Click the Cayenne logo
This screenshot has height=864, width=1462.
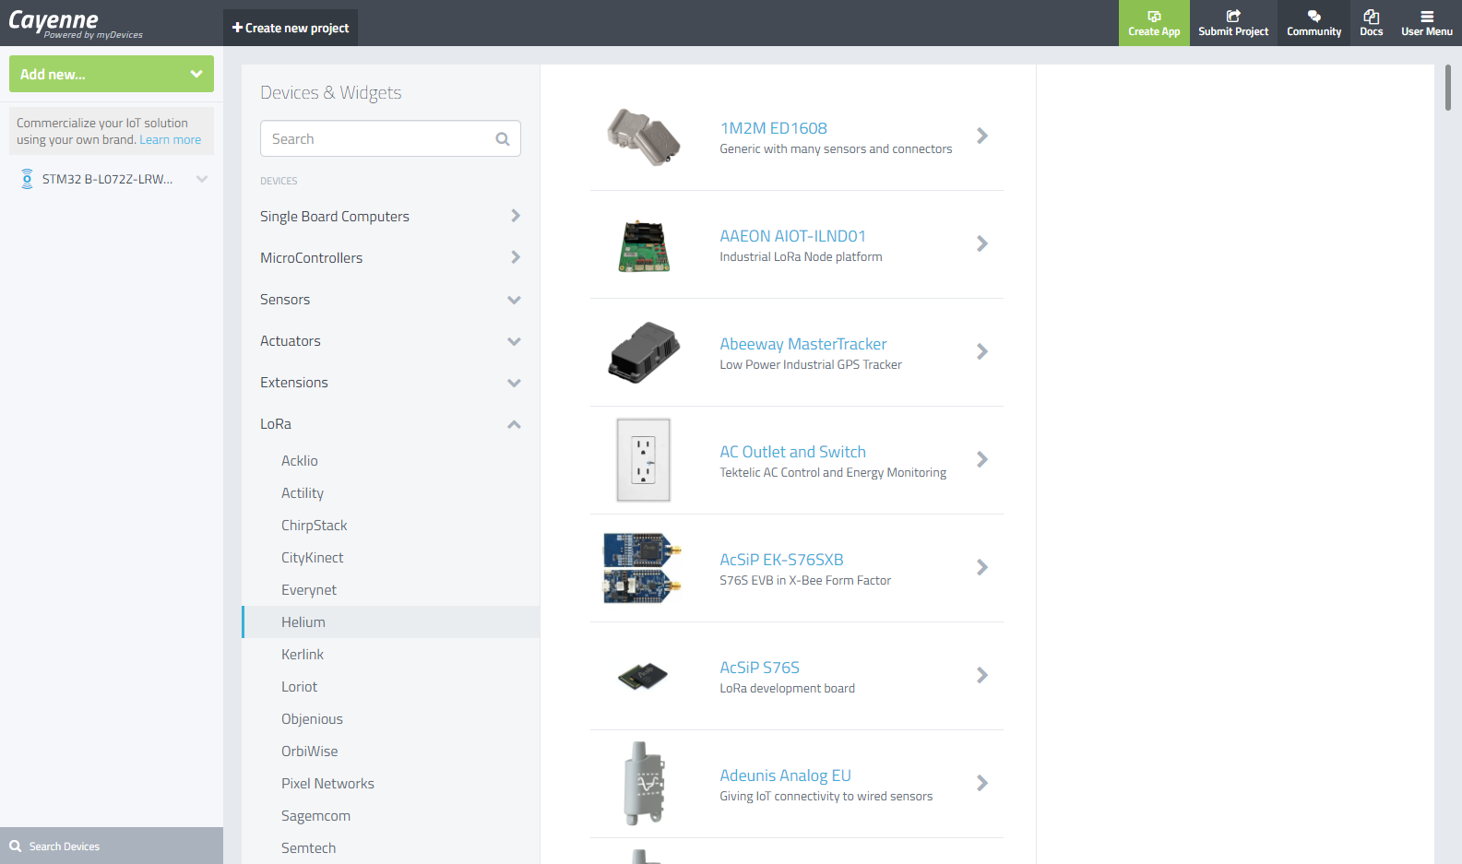click(x=53, y=21)
